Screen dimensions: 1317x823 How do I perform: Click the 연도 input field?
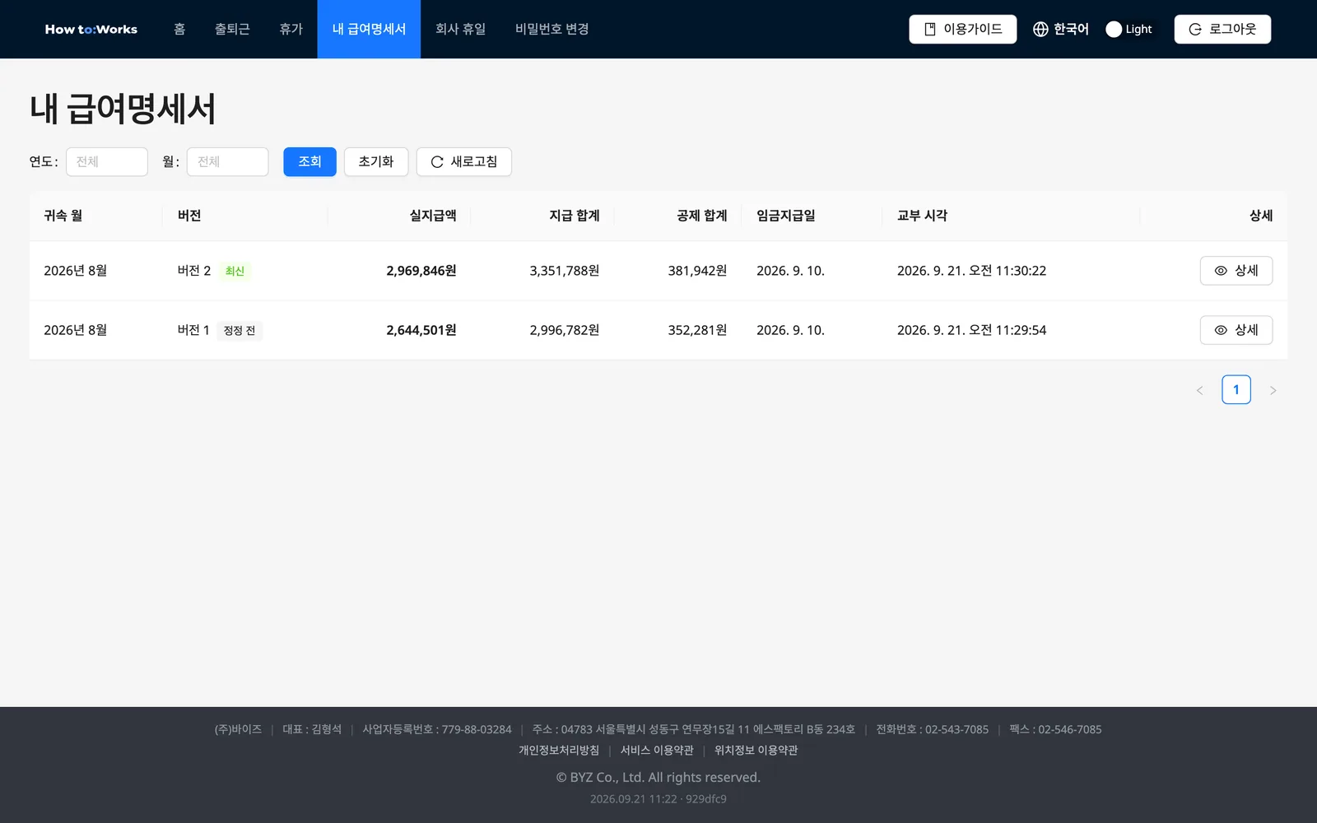click(x=107, y=162)
